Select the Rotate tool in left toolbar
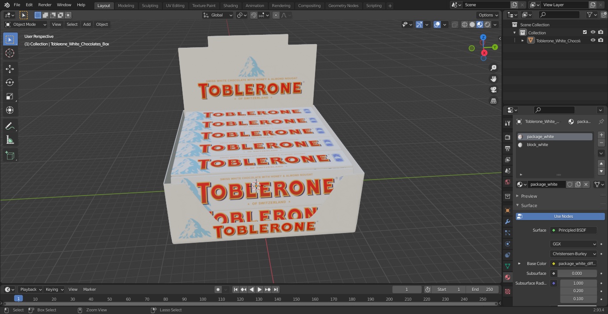The height and width of the screenshot is (314, 608). [x=10, y=82]
